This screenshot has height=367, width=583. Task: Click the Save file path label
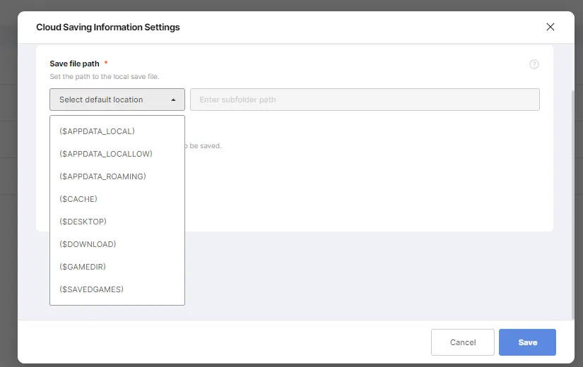(x=74, y=64)
